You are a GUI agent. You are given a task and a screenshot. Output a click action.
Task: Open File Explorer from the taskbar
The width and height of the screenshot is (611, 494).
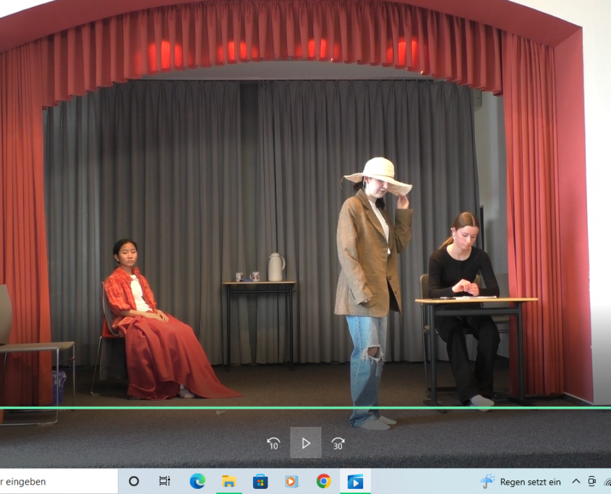point(228,481)
